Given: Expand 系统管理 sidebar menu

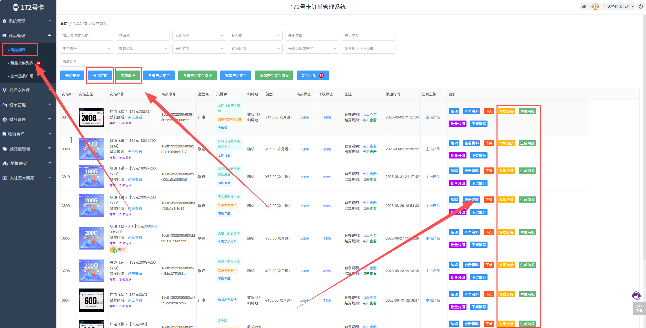Looking at the screenshot, I should pyautogui.click(x=28, y=21).
